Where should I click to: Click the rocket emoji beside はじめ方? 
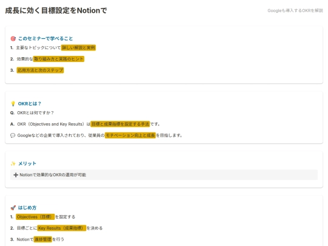[x=13, y=208]
